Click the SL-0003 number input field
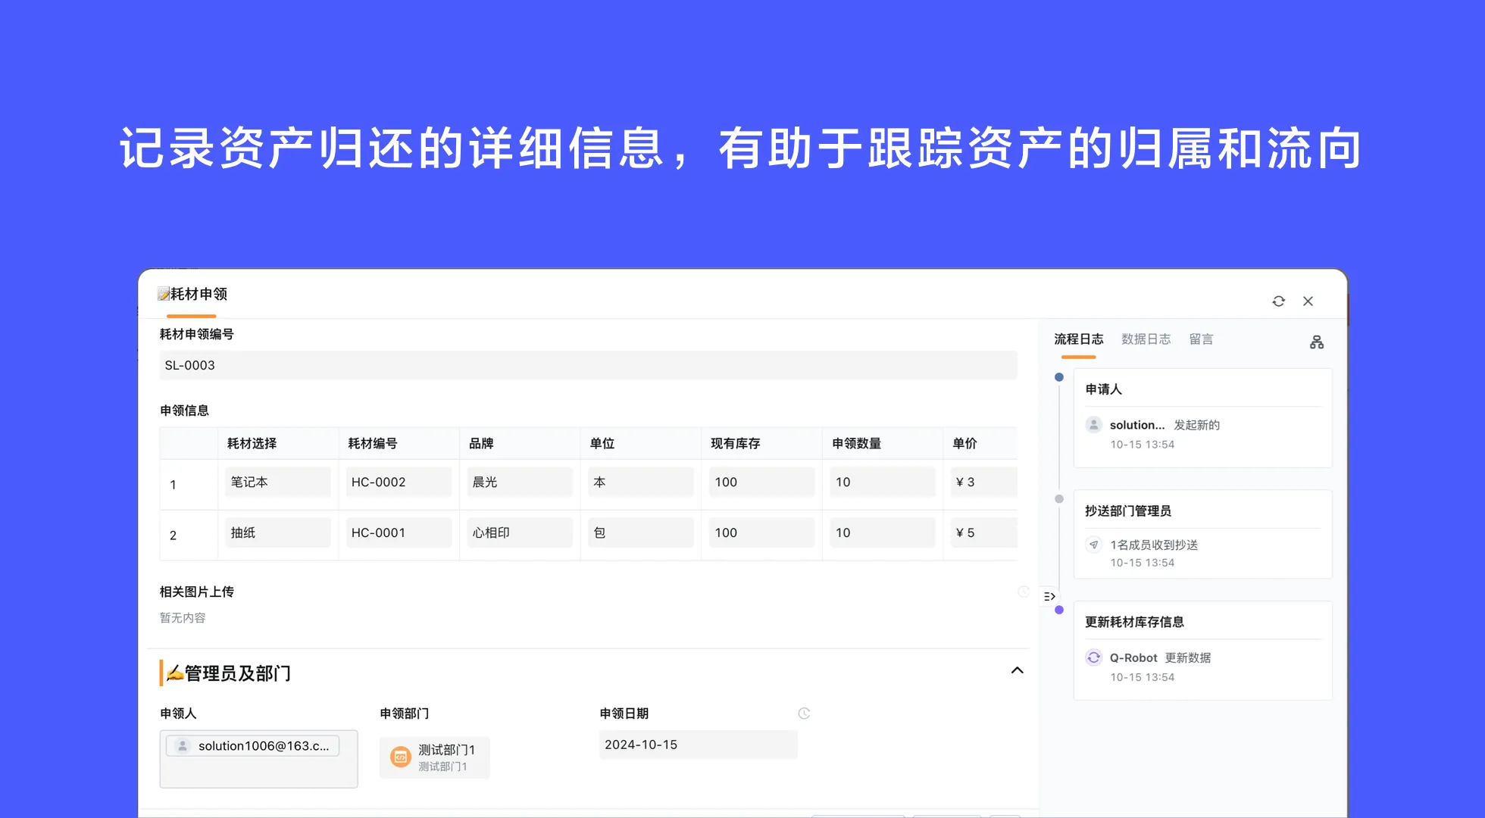The height and width of the screenshot is (818, 1485). click(x=587, y=365)
